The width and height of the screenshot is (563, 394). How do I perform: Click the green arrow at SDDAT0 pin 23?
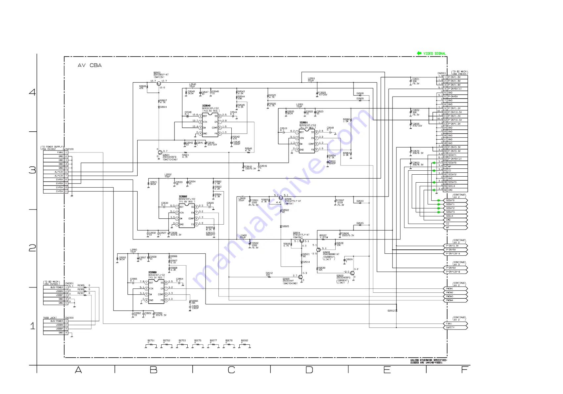[x=434, y=163]
